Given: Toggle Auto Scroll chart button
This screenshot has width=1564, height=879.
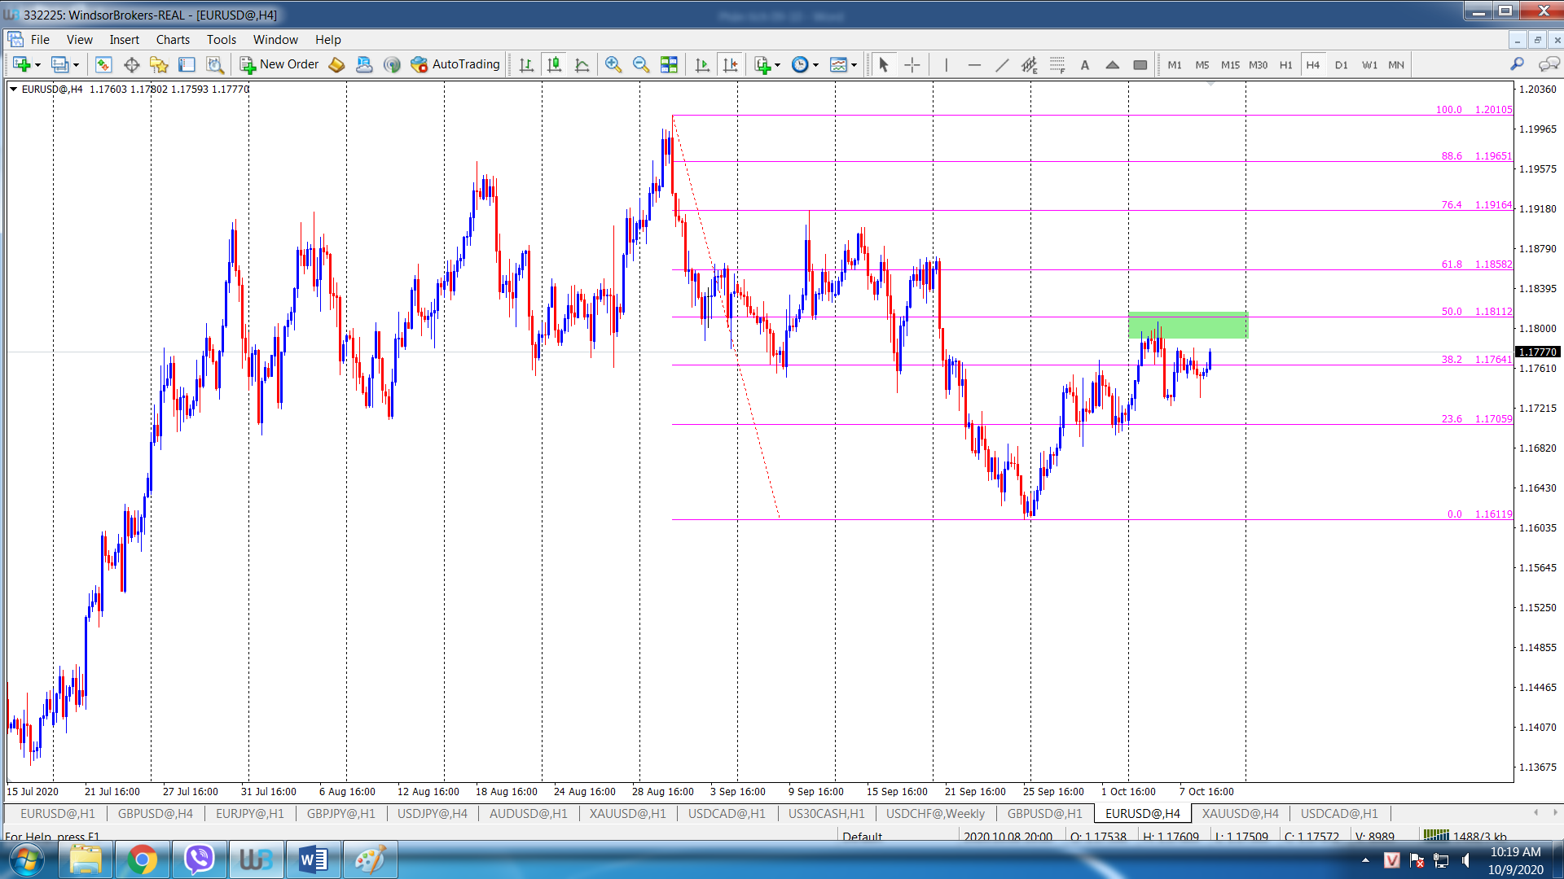Looking at the screenshot, I should 702,64.
